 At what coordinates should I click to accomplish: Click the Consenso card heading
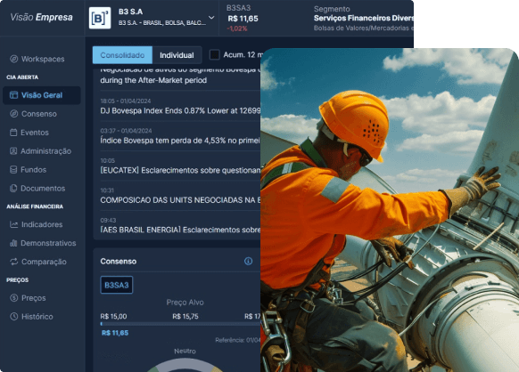[119, 262]
